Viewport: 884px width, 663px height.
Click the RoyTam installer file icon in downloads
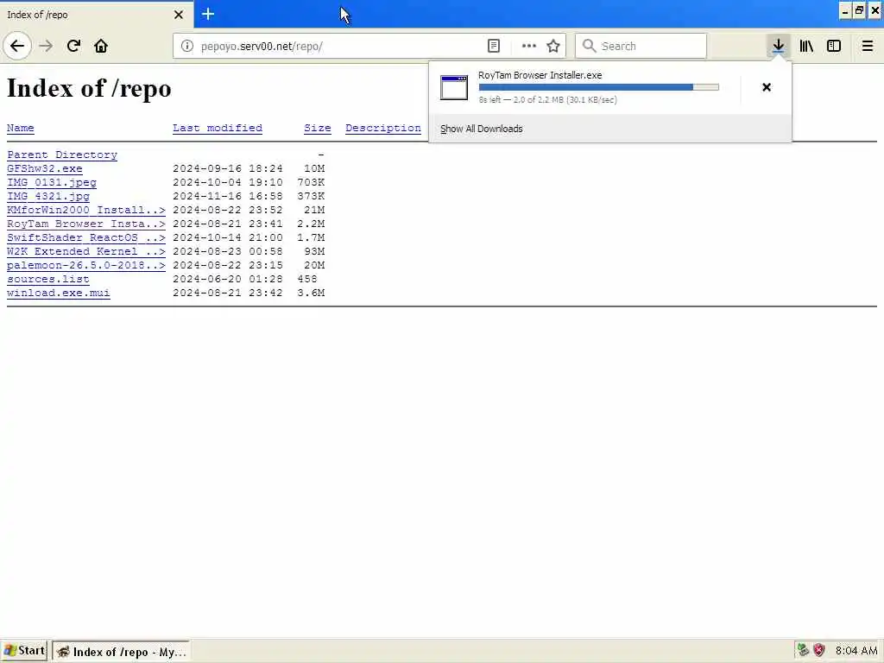point(454,87)
